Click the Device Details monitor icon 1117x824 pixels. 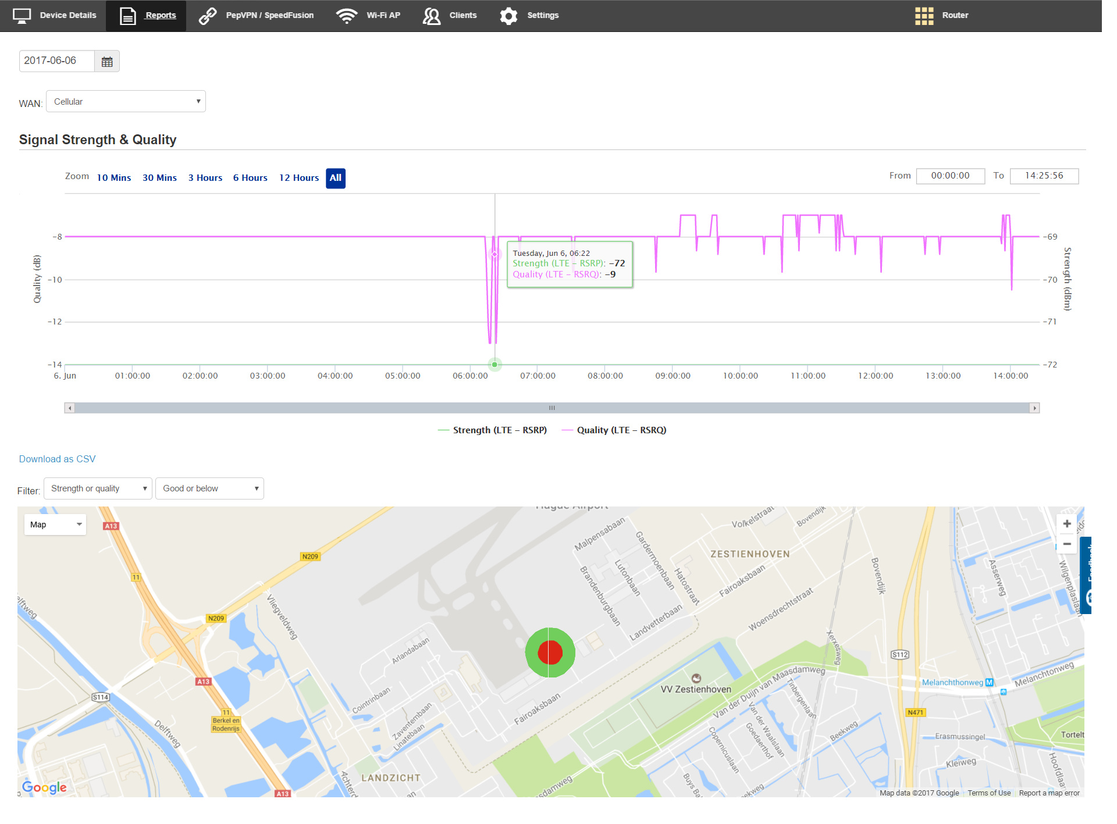(x=22, y=16)
